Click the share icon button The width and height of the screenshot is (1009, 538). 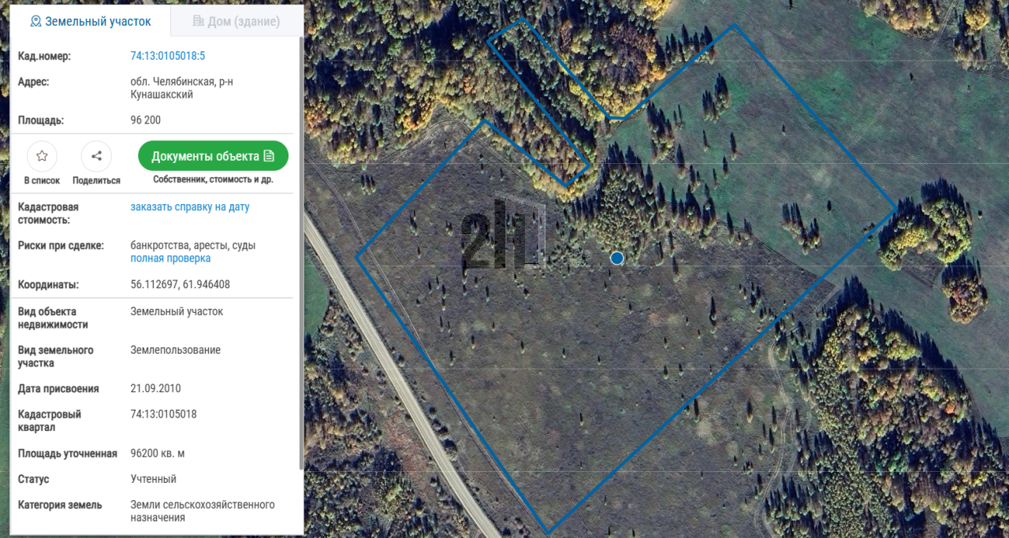click(96, 156)
